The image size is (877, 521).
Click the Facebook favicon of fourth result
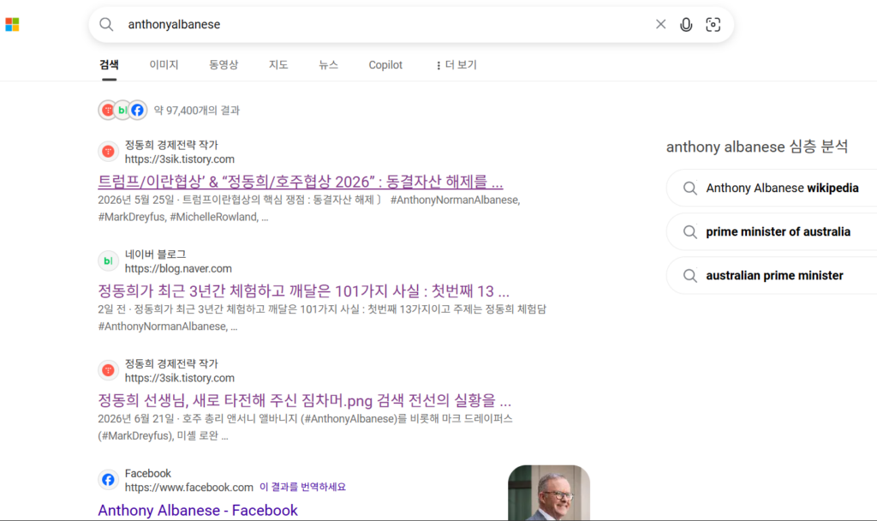coord(109,480)
